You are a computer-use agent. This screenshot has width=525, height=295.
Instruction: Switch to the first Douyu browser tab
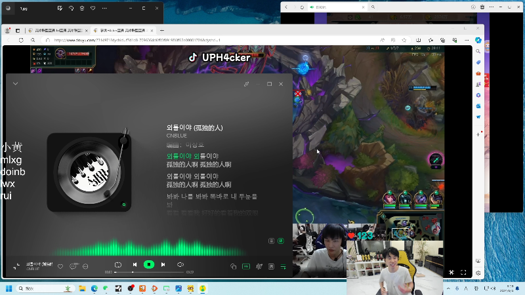(57, 30)
